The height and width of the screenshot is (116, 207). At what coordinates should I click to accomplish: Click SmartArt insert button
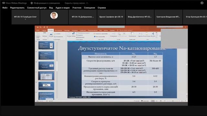click(x=80, y=35)
